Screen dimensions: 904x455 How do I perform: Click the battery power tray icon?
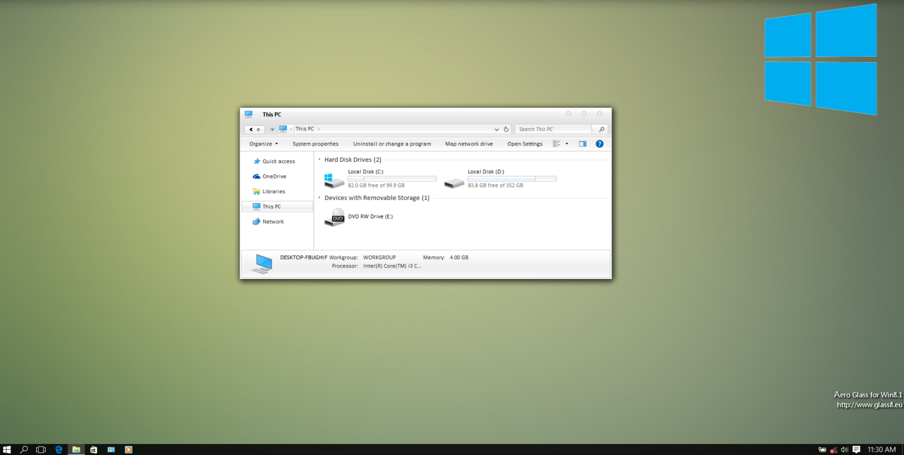(822, 450)
